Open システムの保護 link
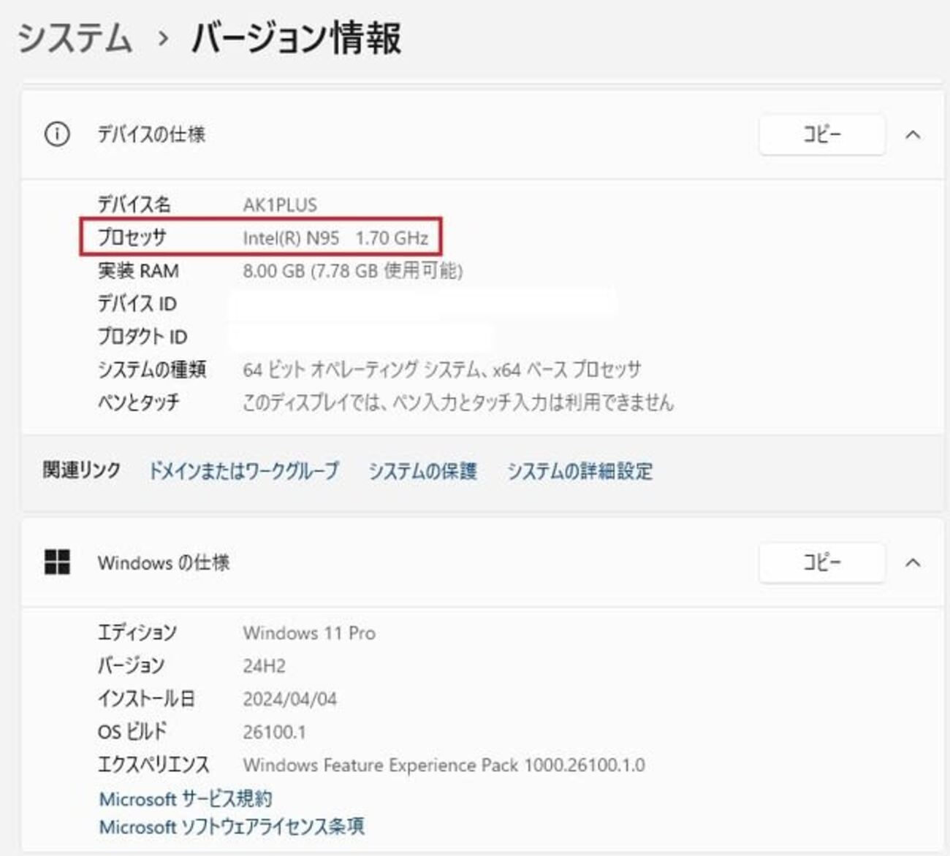The height and width of the screenshot is (856, 950). click(422, 470)
